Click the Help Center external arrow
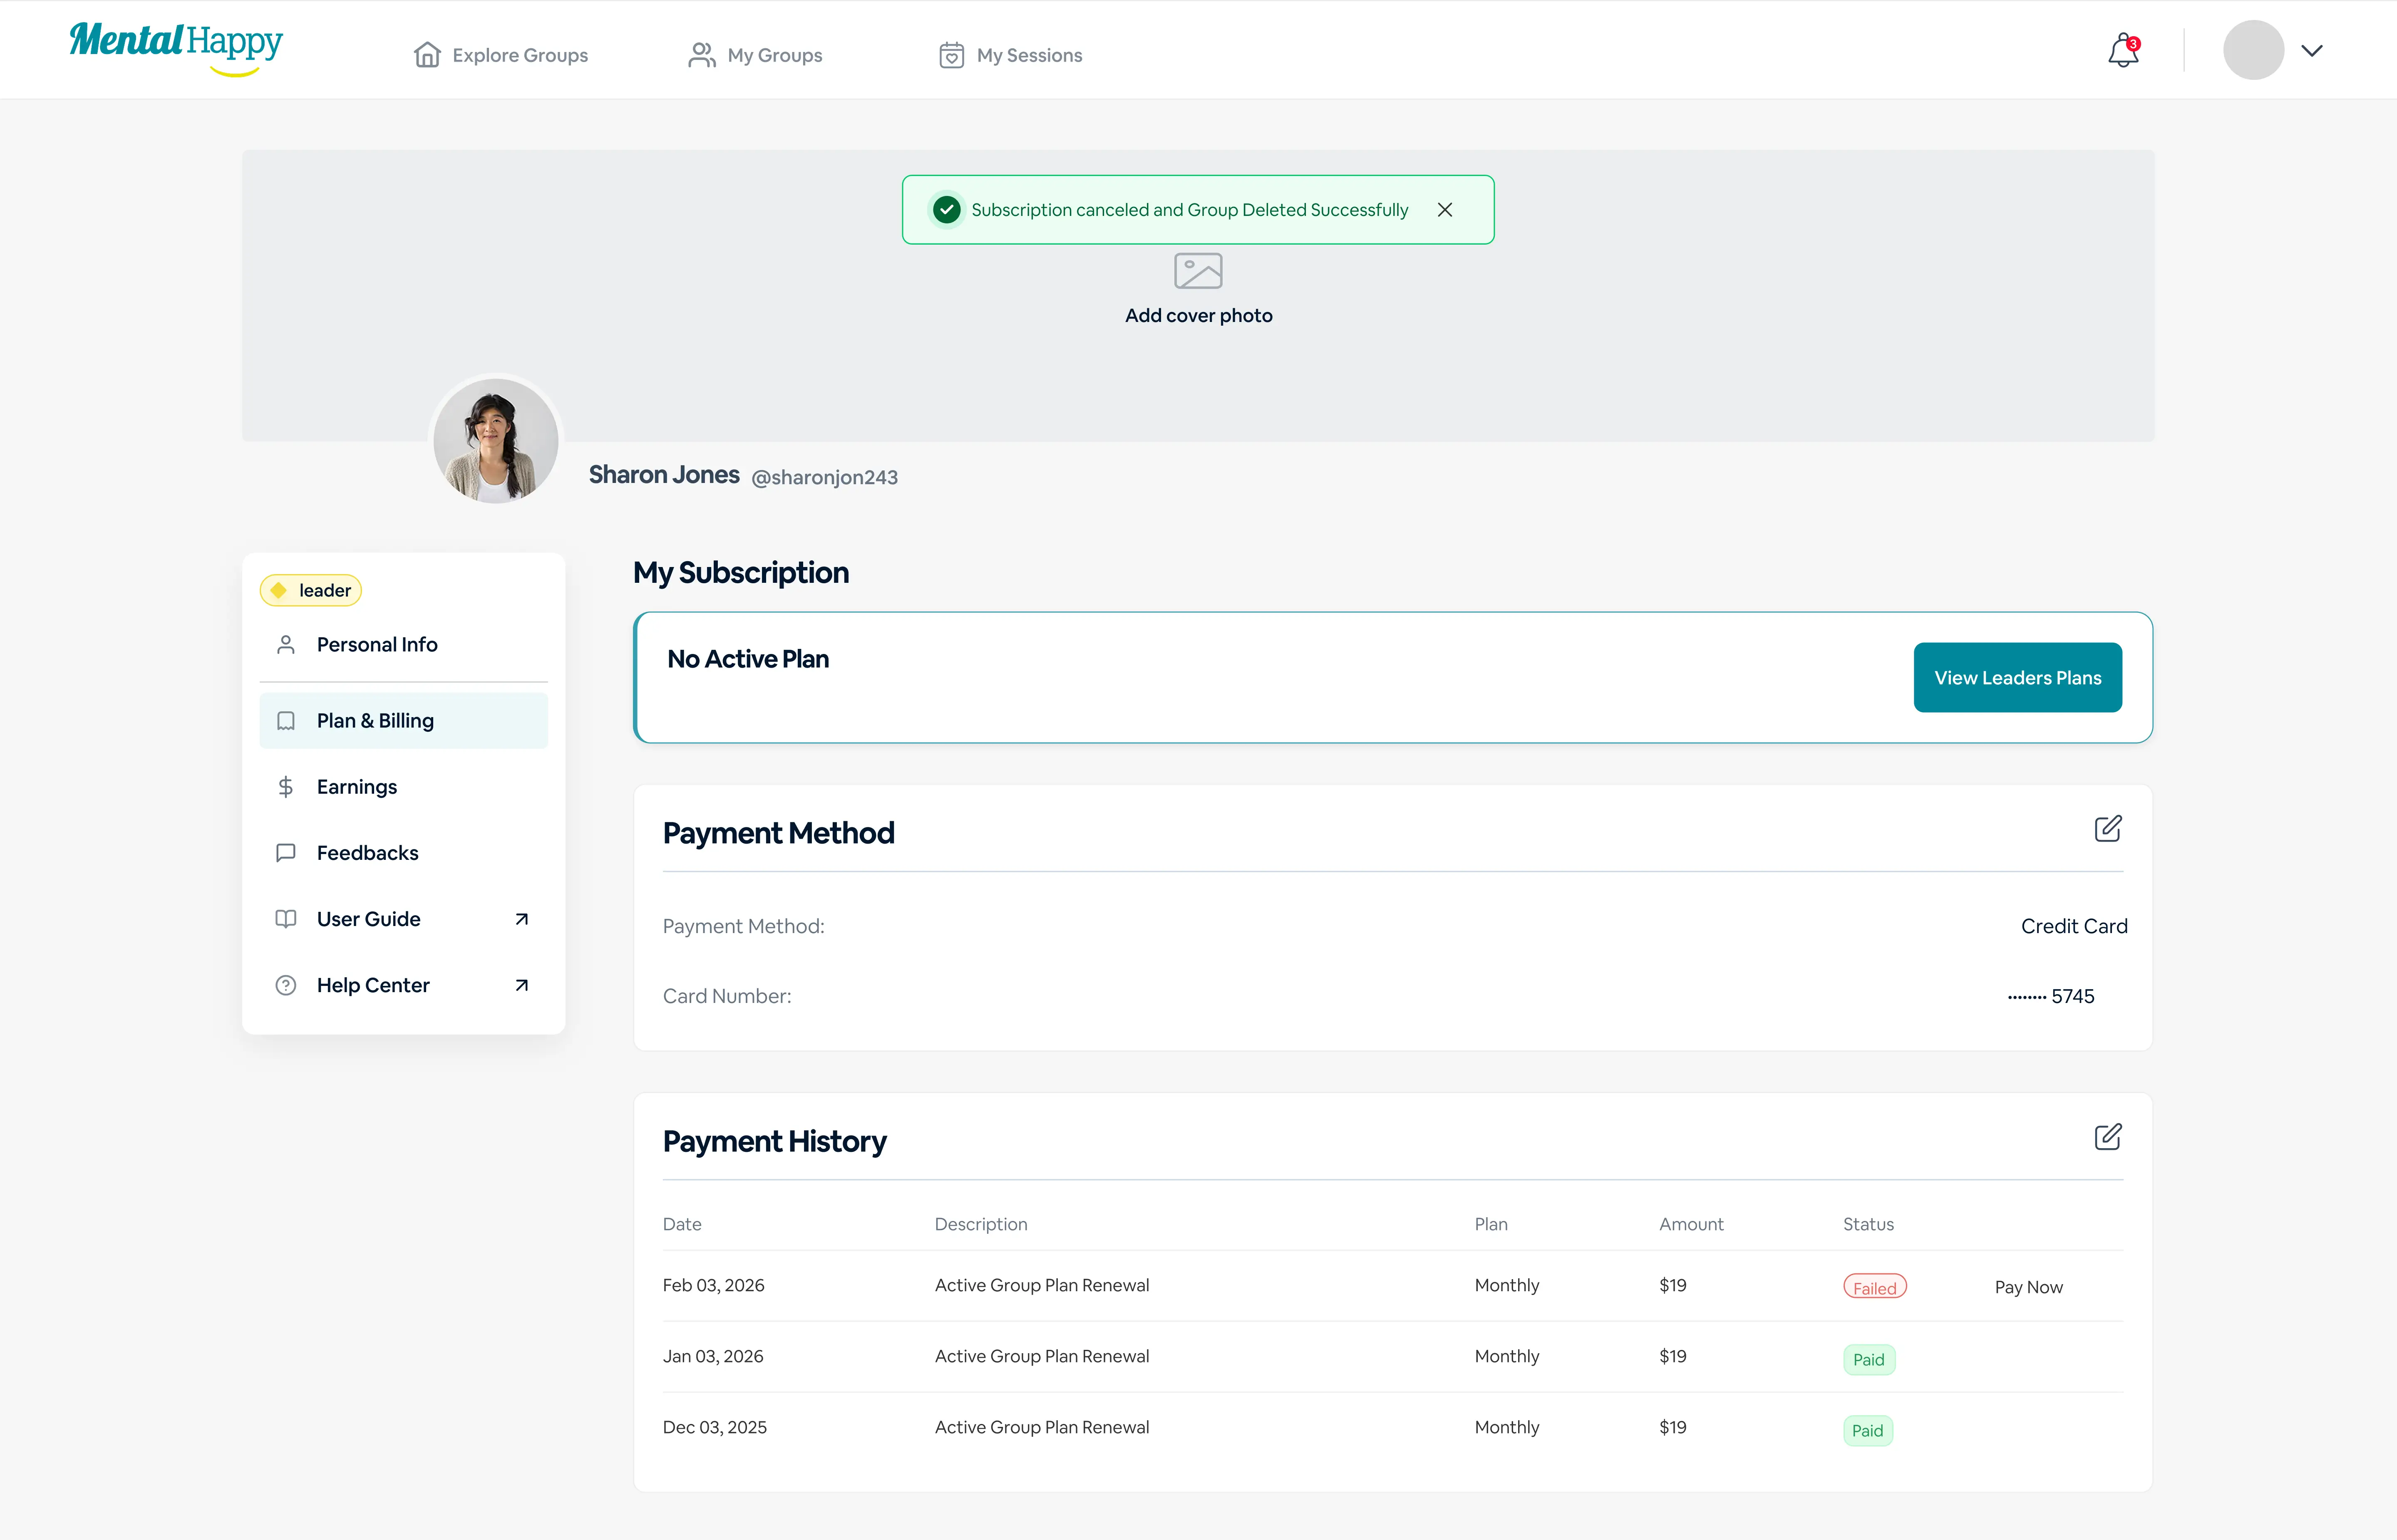Screen dimensions: 2397x1540 pos(521,985)
